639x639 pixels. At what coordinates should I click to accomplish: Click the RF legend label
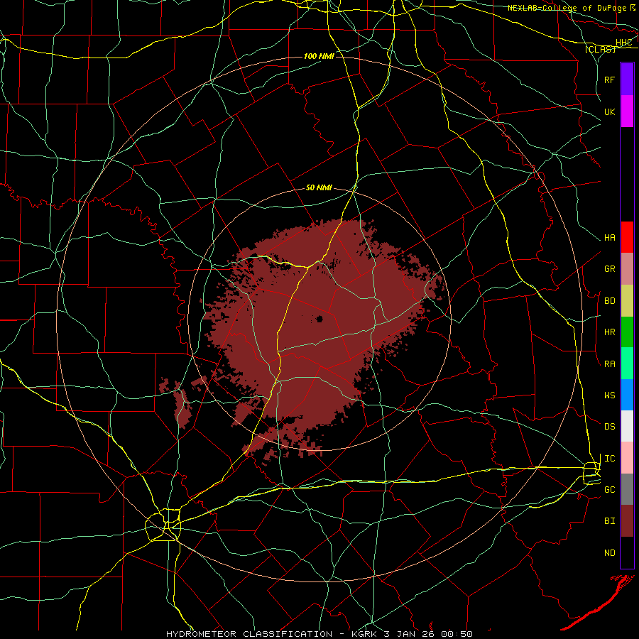tap(610, 80)
